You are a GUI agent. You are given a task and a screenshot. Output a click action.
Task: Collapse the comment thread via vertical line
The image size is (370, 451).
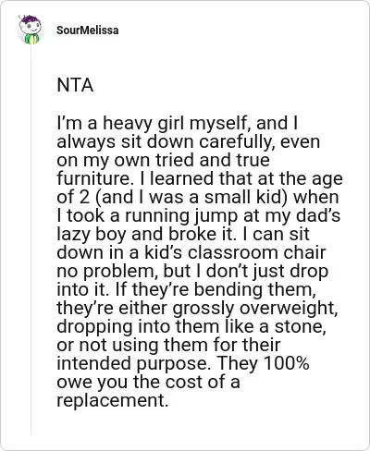31,240
